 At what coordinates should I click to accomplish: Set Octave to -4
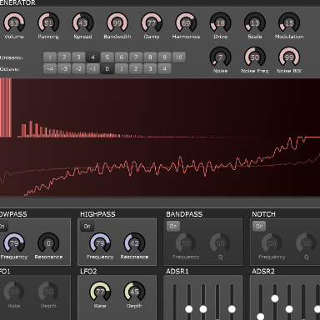[x=50, y=69]
